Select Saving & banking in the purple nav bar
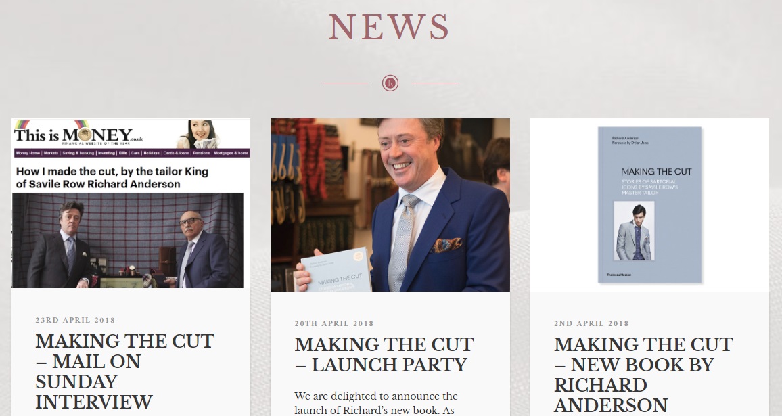 coord(78,153)
